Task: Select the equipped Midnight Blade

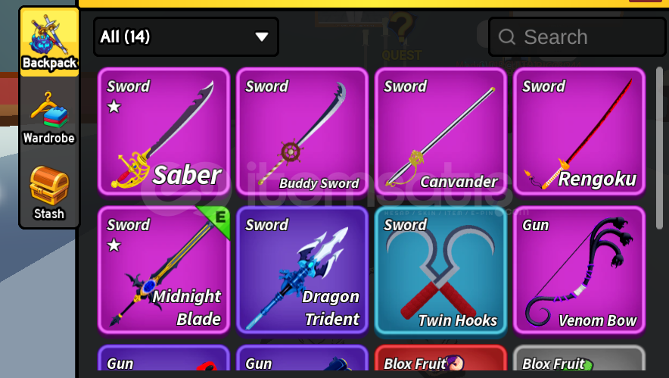Action: (x=163, y=270)
